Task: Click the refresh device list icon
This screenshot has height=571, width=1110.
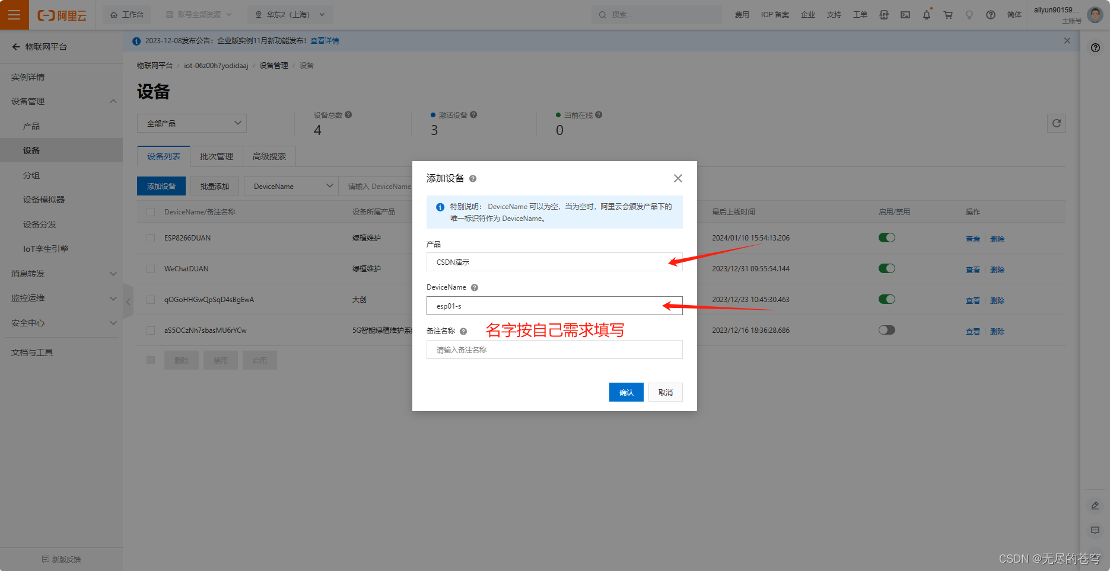Action: click(x=1056, y=123)
